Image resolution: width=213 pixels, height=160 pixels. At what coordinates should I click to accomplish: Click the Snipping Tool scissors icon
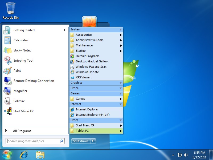[8, 61]
